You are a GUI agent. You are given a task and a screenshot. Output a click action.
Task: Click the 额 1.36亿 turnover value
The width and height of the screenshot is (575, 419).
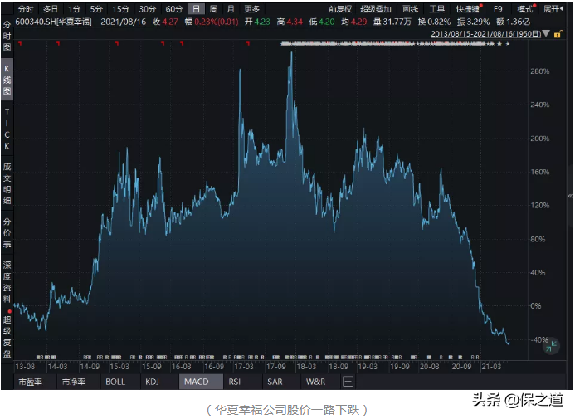pyautogui.click(x=513, y=22)
